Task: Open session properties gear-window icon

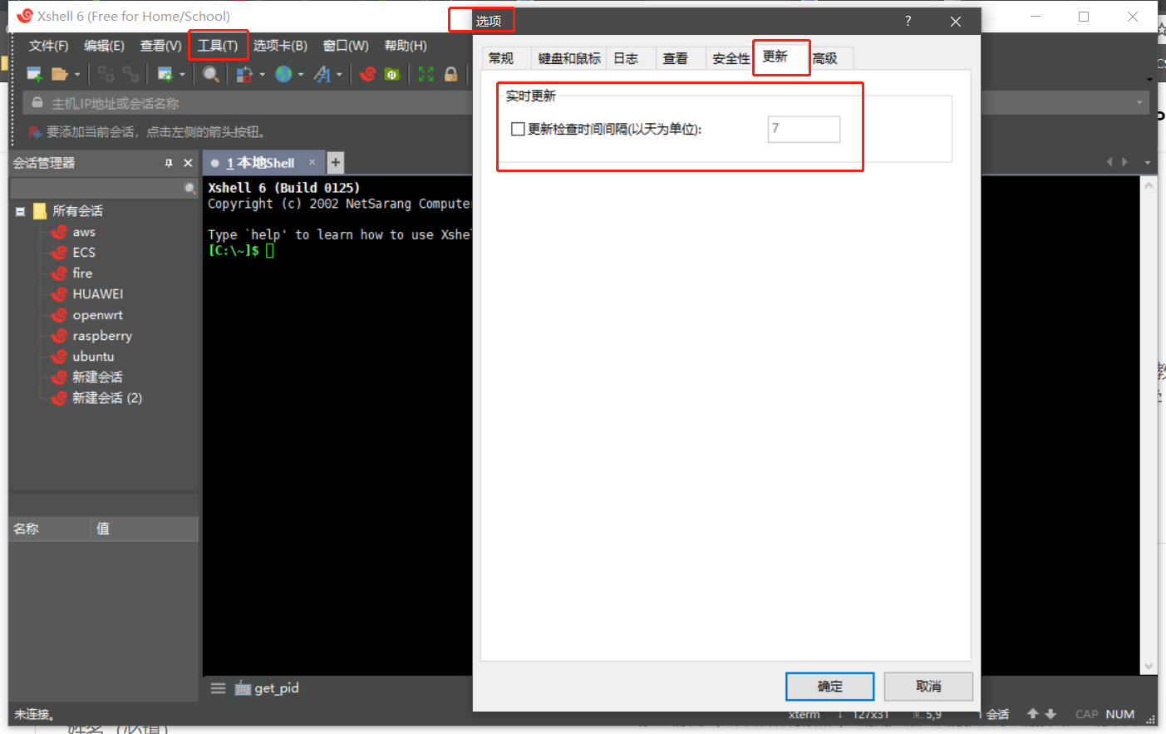Action: pyautogui.click(x=165, y=74)
